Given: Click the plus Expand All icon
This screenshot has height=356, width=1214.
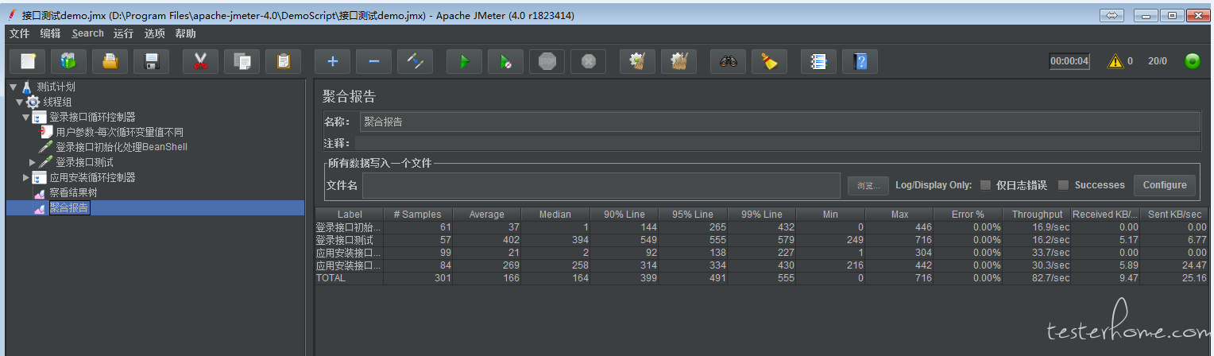Looking at the screenshot, I should [x=332, y=62].
